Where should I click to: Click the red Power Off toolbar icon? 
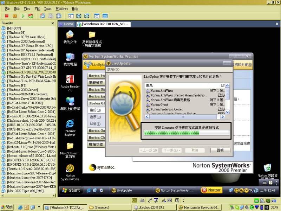click(7, 16)
